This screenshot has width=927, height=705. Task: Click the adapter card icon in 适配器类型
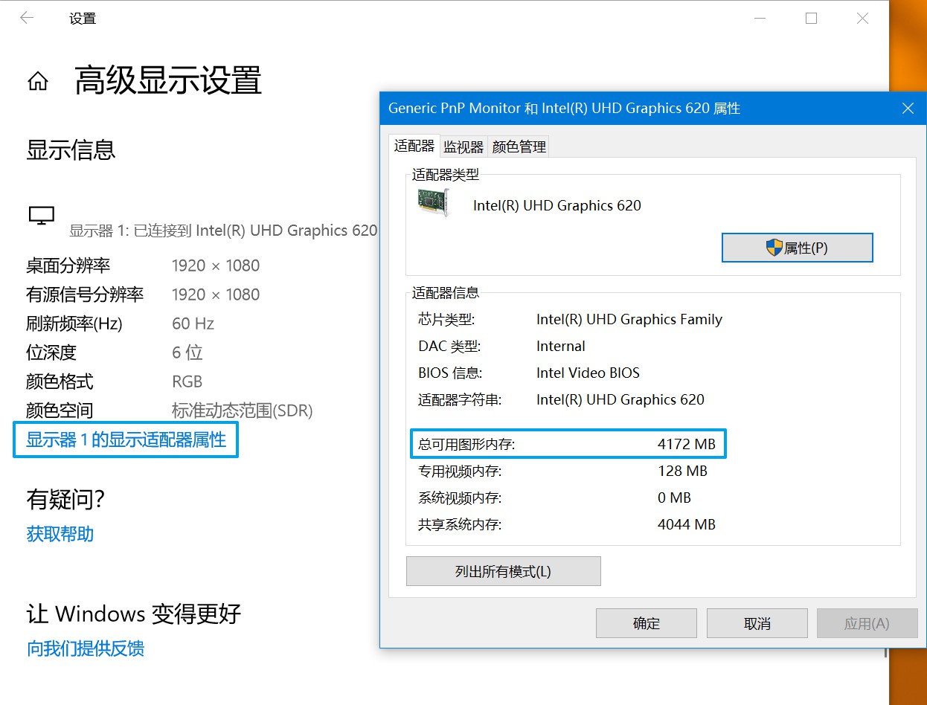pyautogui.click(x=434, y=202)
